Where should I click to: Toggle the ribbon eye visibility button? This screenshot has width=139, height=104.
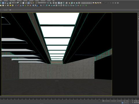tap(10, 10)
